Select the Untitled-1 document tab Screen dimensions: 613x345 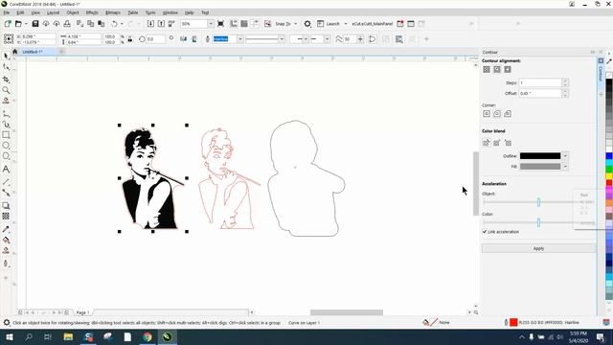tap(33, 52)
